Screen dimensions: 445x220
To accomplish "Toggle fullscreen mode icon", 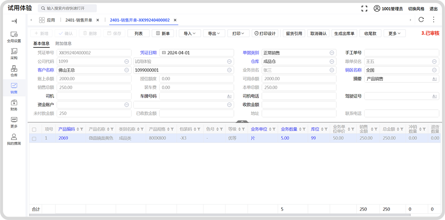I will tap(364, 8).
